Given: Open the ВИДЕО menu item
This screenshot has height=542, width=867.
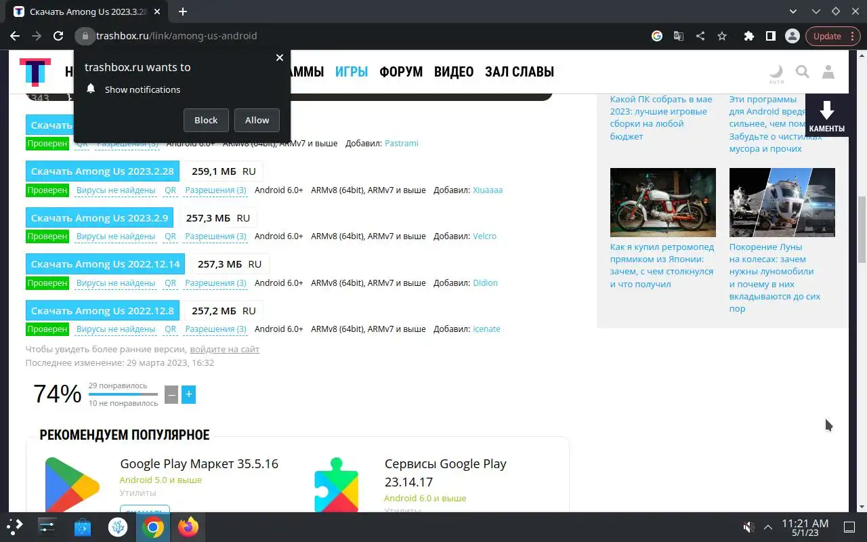Looking at the screenshot, I should point(454,72).
